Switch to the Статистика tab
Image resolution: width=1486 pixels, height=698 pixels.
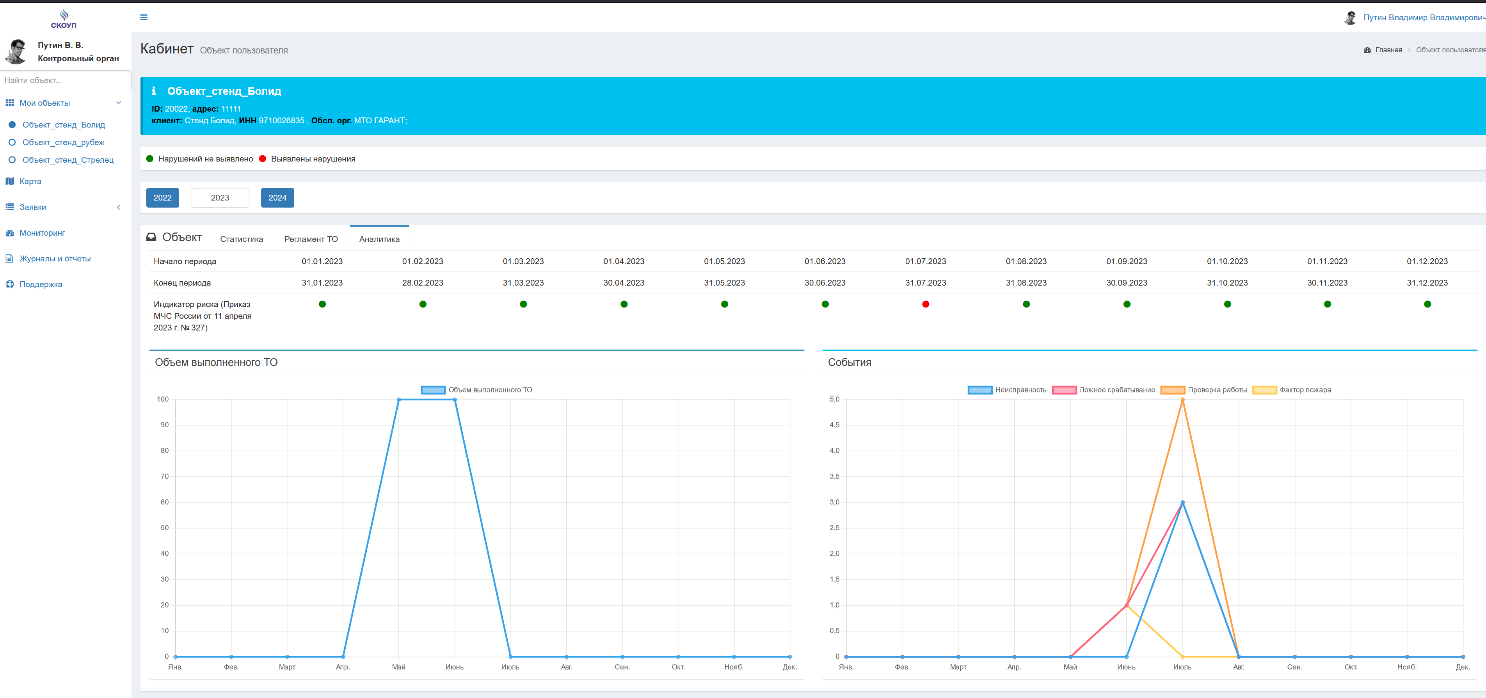[x=241, y=239]
